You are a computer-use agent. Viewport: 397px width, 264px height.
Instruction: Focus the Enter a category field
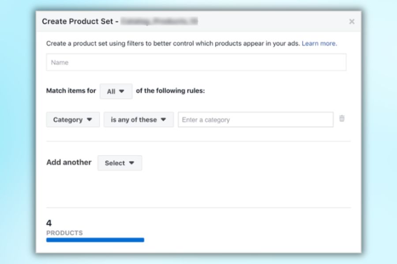coord(255,120)
